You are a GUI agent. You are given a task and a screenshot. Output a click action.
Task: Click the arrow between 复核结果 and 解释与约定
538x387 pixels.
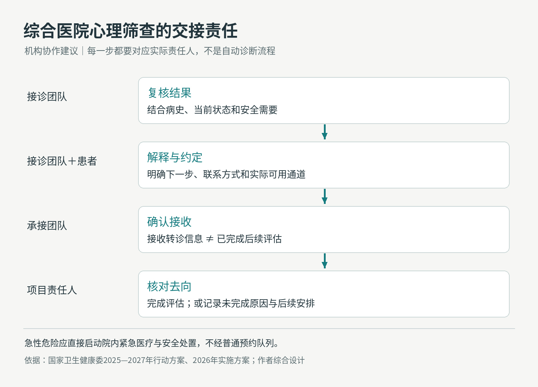325,132
